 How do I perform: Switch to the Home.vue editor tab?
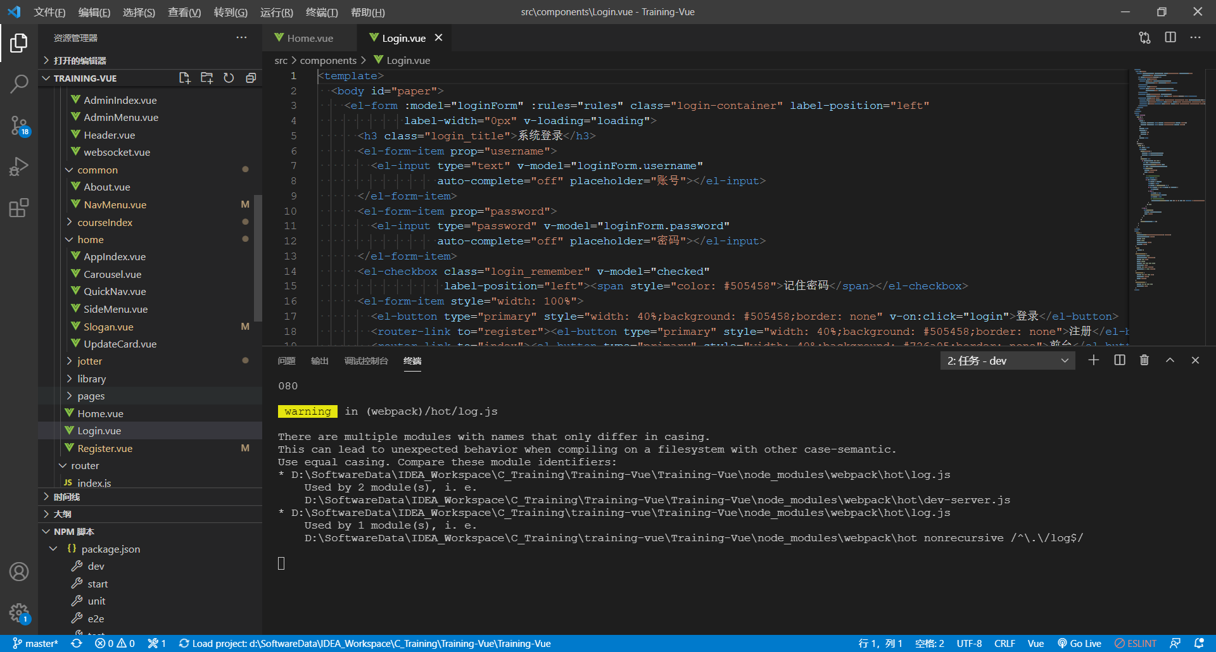[x=309, y=38]
